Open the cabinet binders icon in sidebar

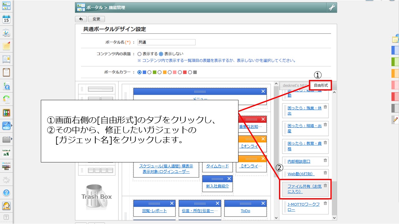point(7,113)
